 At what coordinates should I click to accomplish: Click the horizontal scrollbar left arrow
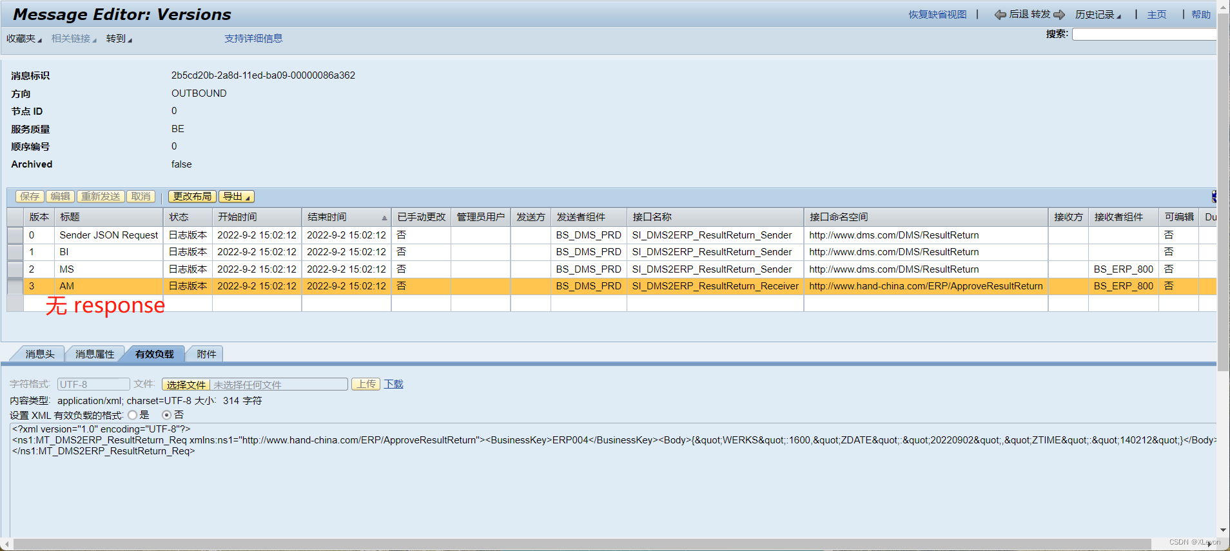(x=6, y=545)
